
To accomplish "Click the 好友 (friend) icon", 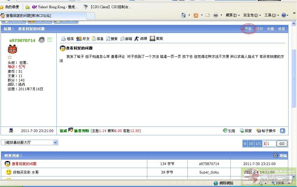I will click(x=79, y=39).
